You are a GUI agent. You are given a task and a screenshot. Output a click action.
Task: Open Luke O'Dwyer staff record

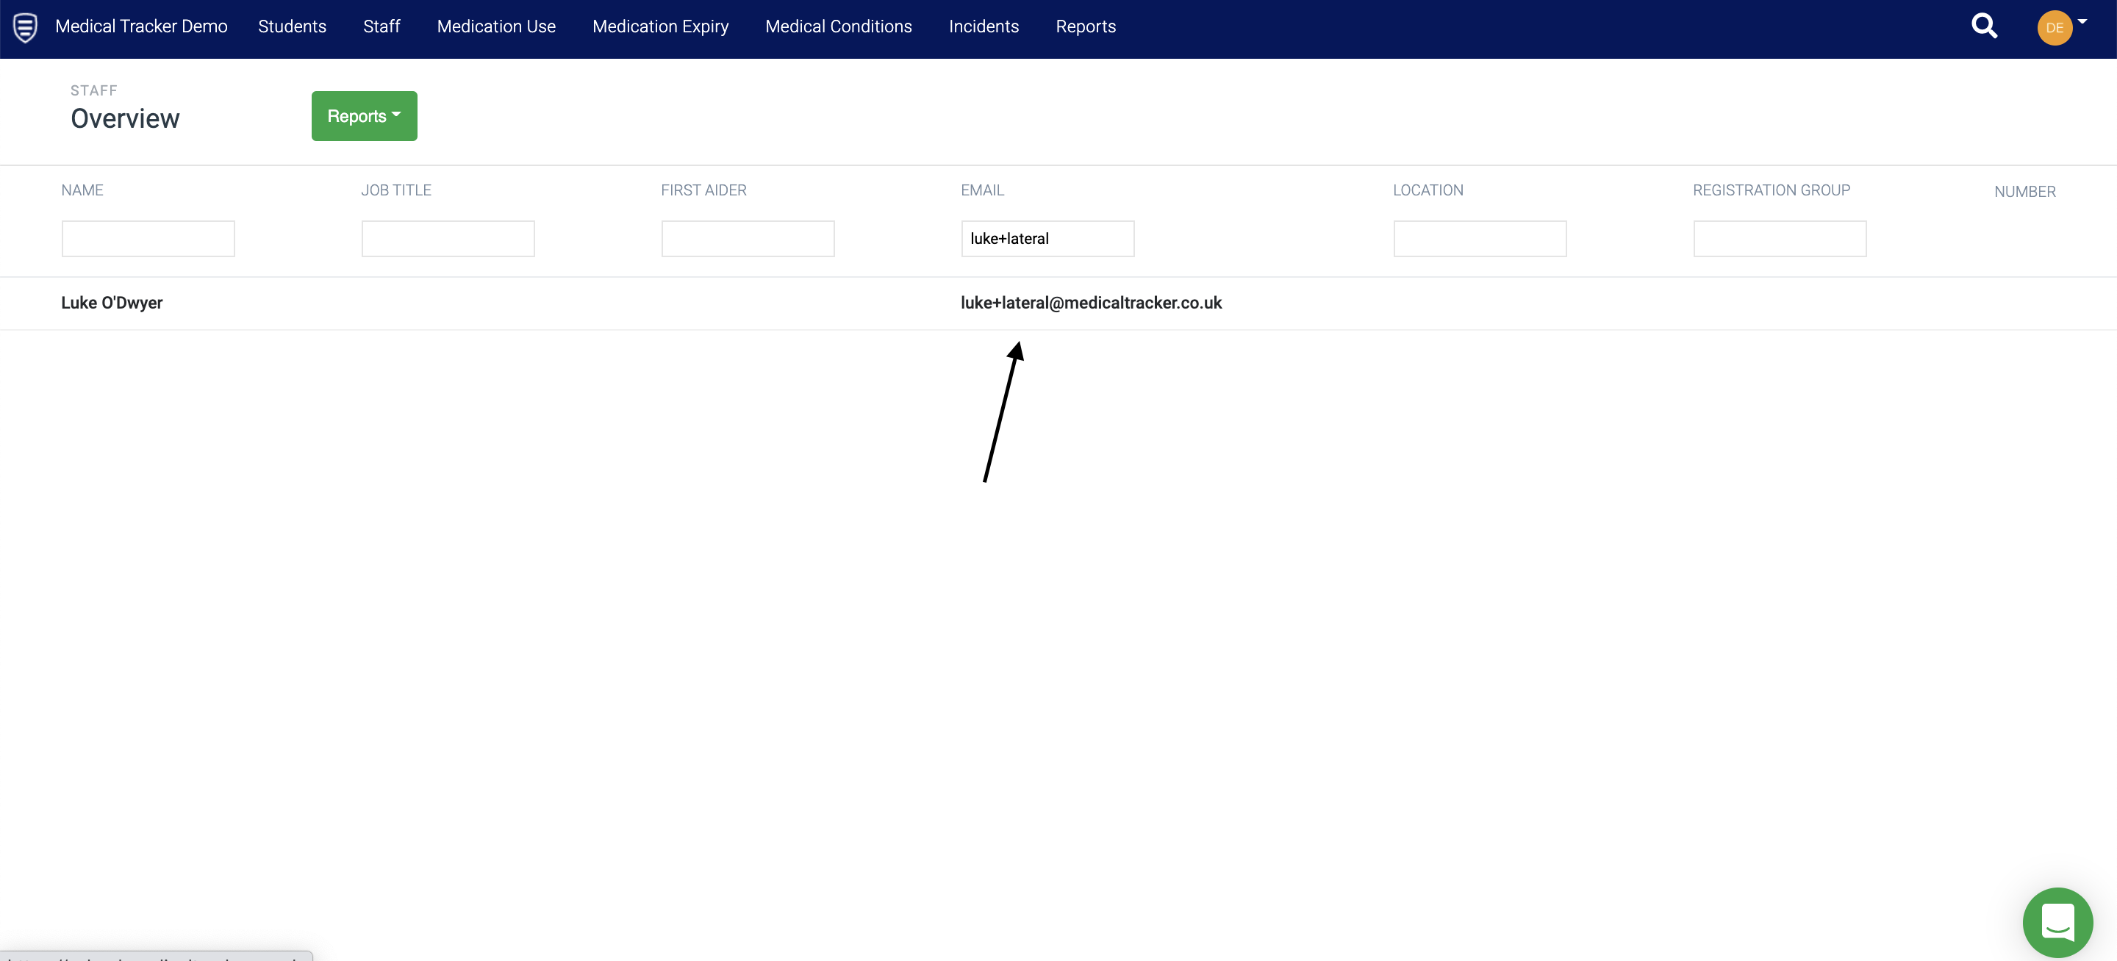tap(112, 303)
